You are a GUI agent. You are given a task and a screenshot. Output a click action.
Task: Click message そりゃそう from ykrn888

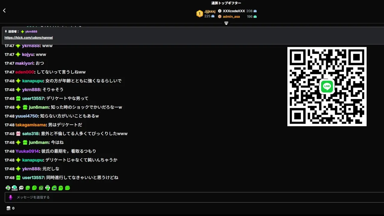pos(53,90)
